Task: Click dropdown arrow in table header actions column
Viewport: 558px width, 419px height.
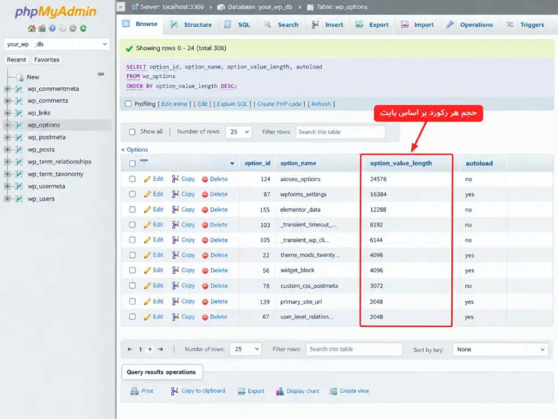Action: [232, 164]
